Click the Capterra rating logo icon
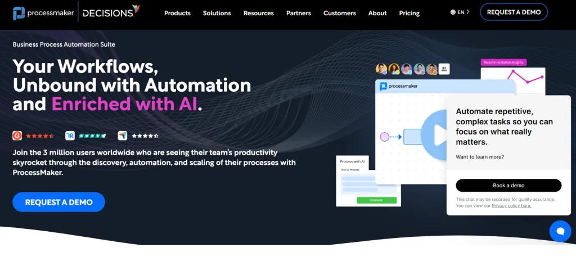 pyautogui.click(x=122, y=136)
